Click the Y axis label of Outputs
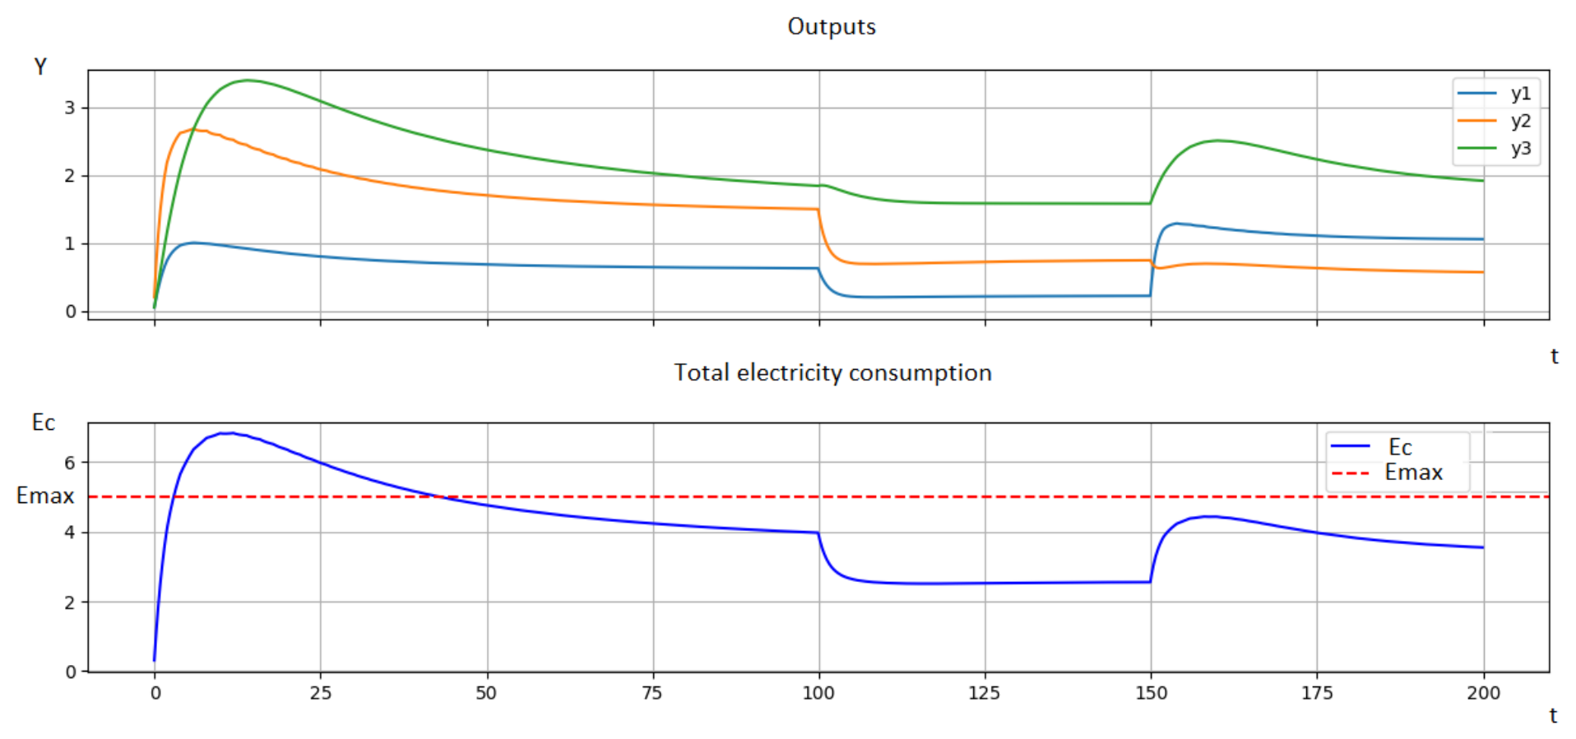 (40, 67)
